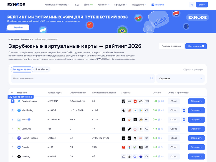Expand the Инструкция button chevron
The width and height of the screenshot is (216, 162).
[203, 46]
